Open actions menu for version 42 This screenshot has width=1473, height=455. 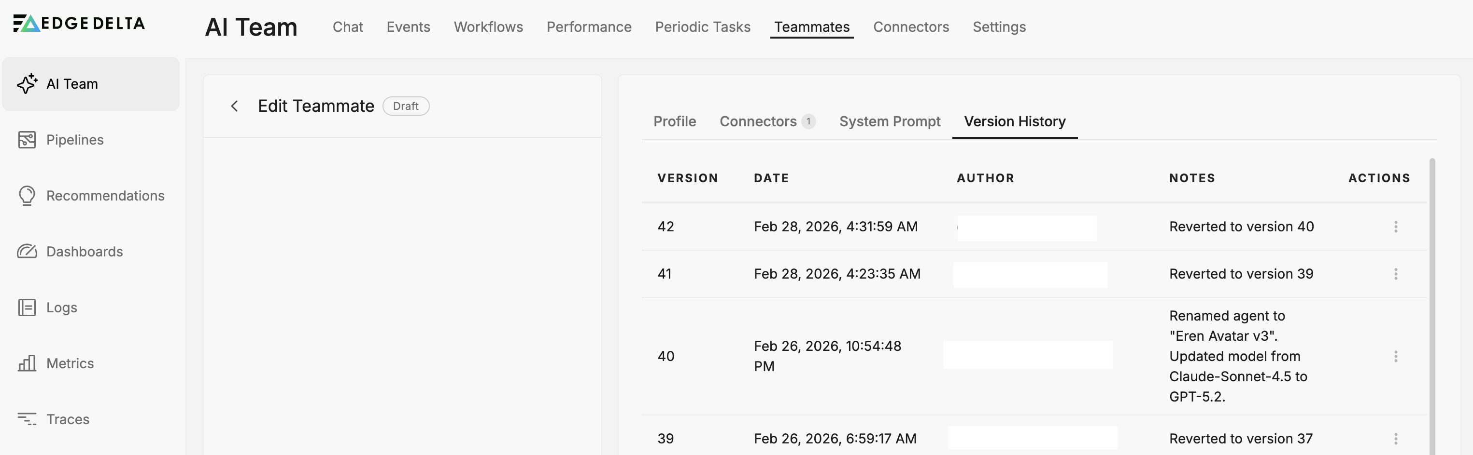(x=1395, y=227)
